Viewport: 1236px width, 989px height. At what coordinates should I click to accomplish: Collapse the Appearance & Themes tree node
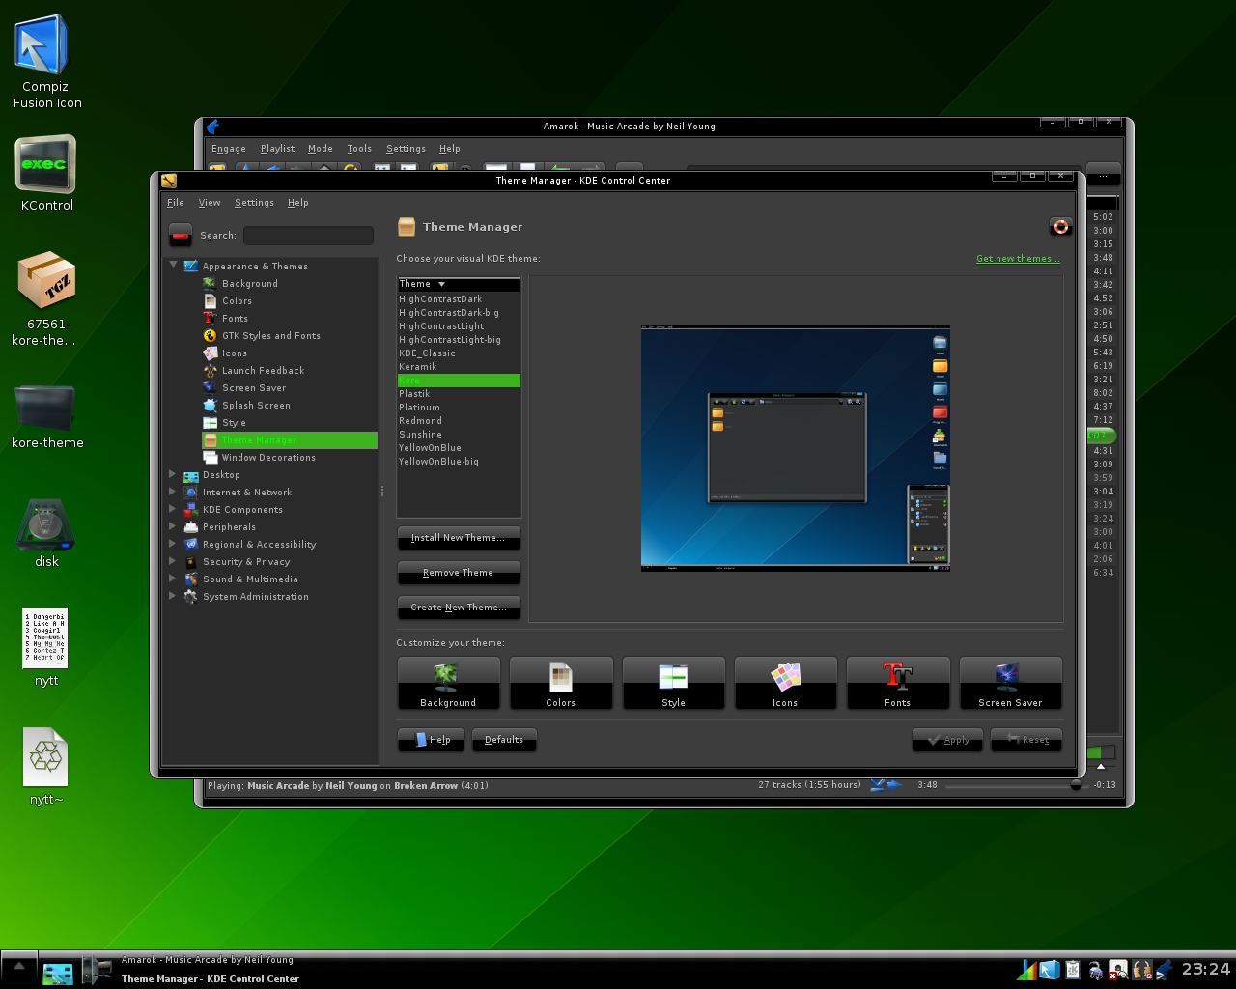tap(174, 265)
